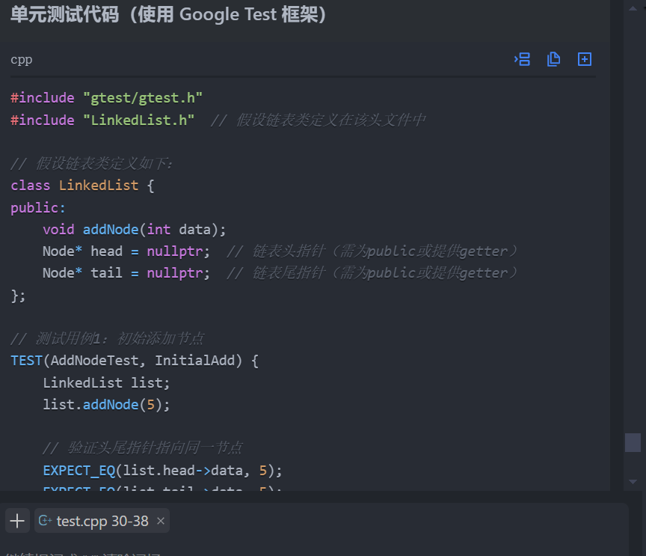The width and height of the screenshot is (646, 556).
Task: Copy the cpp code block
Action: click(553, 59)
